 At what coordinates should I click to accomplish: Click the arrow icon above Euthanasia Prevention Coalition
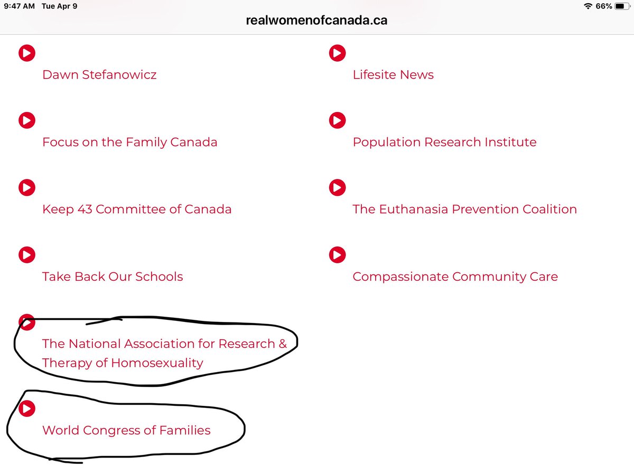(x=337, y=187)
